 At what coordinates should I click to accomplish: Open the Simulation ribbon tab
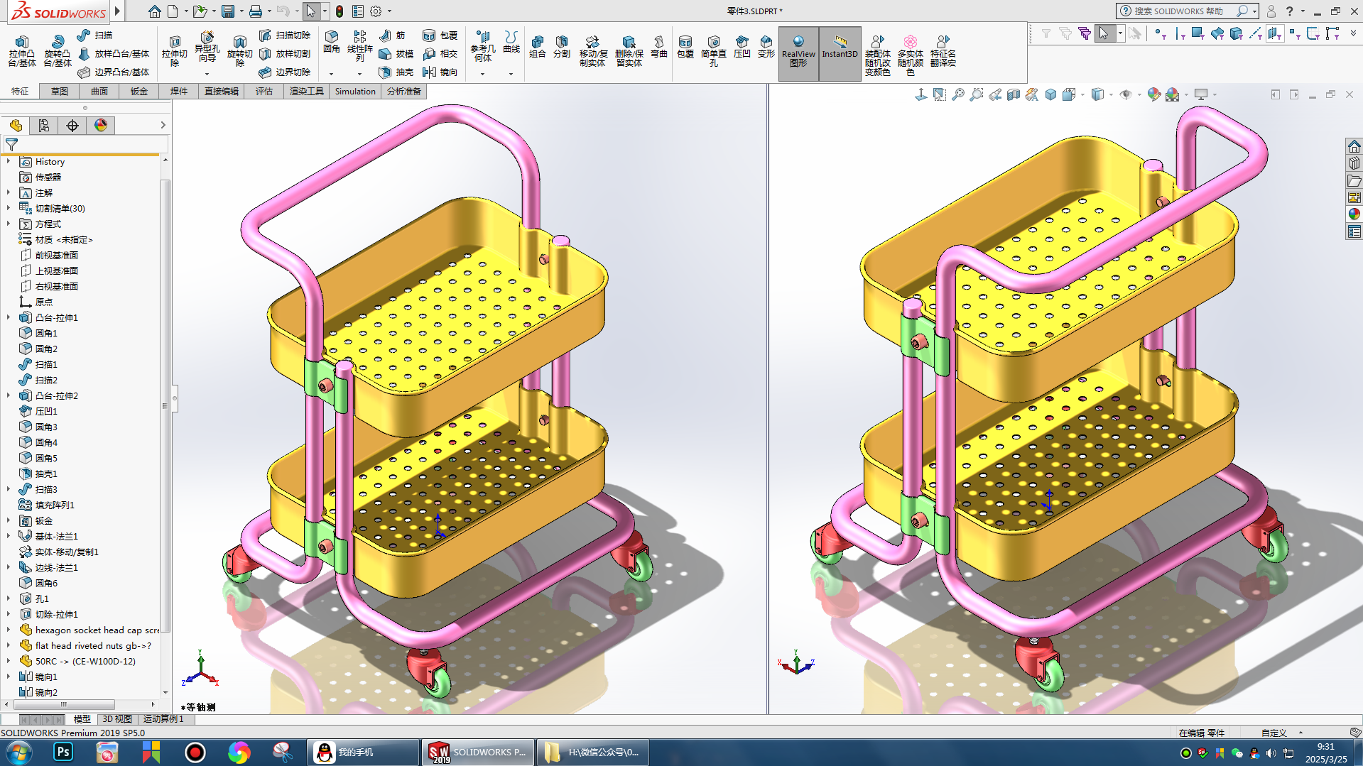click(354, 91)
